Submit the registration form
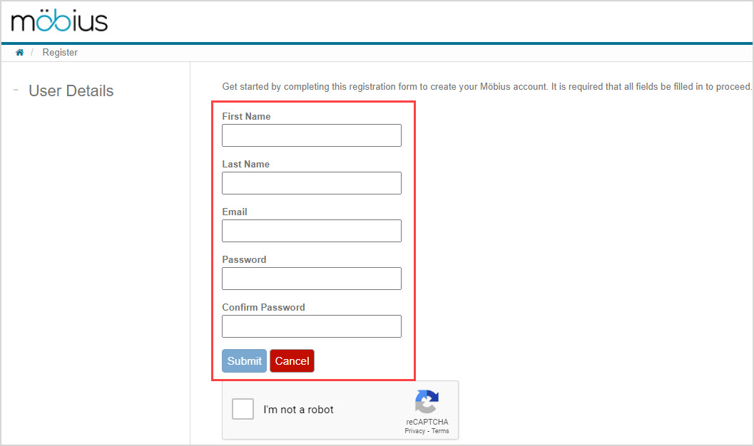754x446 pixels. tap(244, 361)
